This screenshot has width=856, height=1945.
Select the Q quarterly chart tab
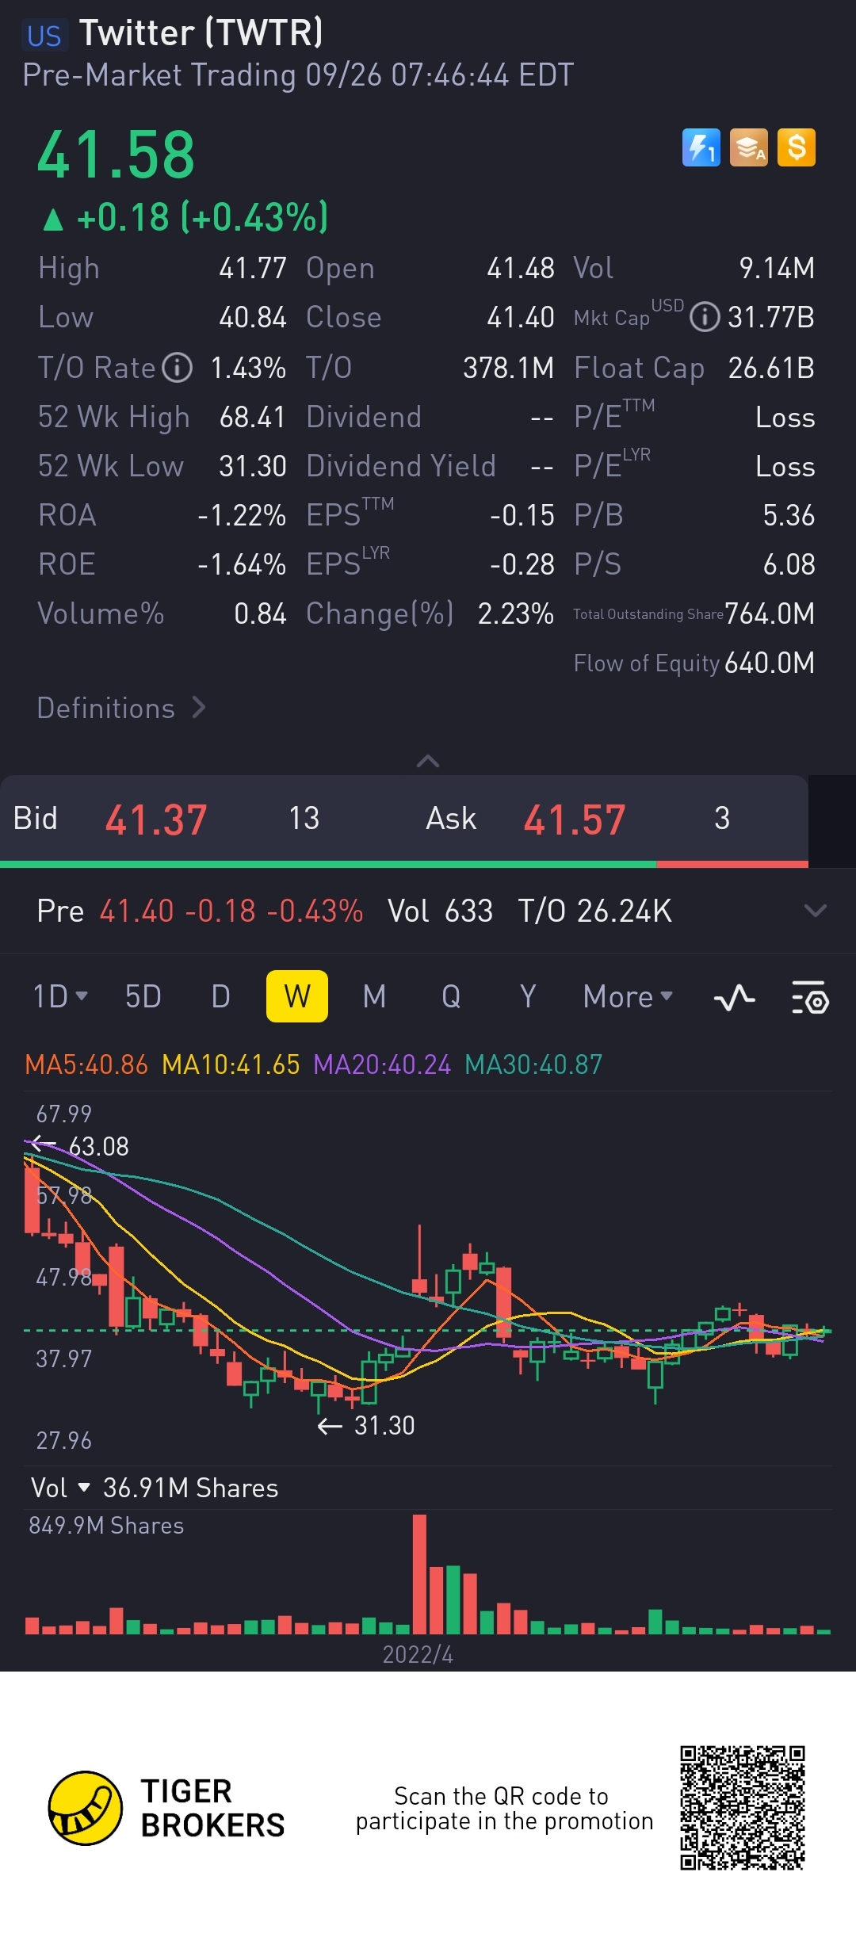(x=451, y=996)
